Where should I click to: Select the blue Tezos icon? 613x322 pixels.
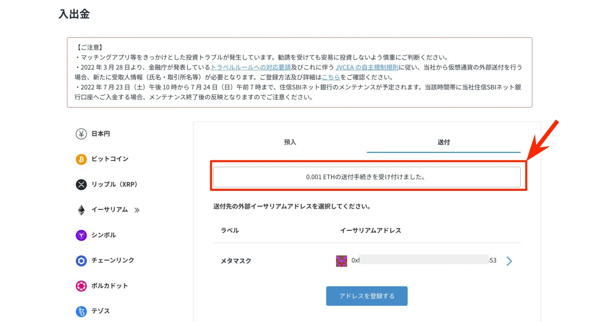point(81,311)
